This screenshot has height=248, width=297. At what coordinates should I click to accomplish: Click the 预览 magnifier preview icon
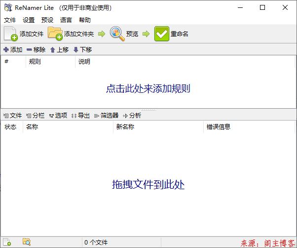pos(117,34)
